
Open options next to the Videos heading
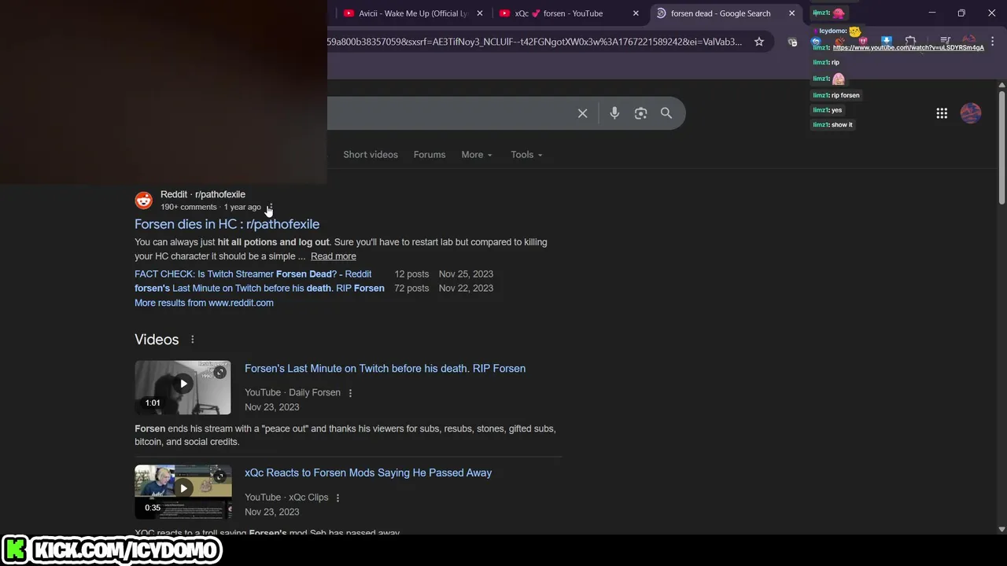[x=192, y=340]
